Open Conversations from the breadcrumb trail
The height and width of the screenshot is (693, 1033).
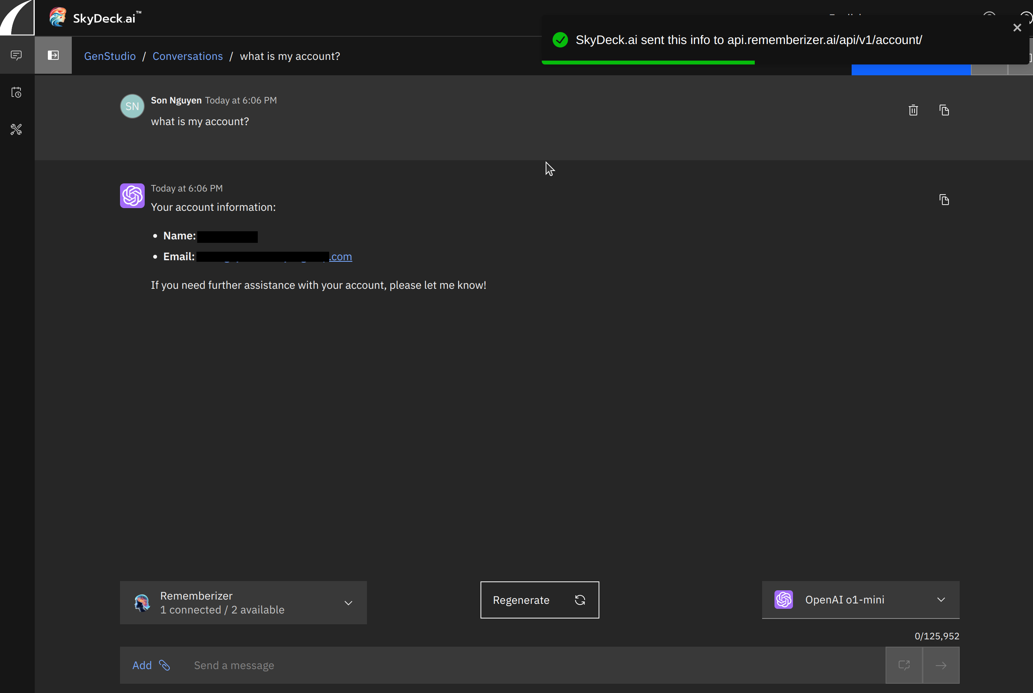(188, 56)
